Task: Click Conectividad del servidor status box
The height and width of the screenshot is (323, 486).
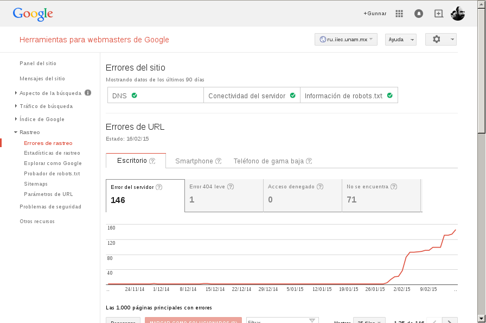Action: pos(252,95)
